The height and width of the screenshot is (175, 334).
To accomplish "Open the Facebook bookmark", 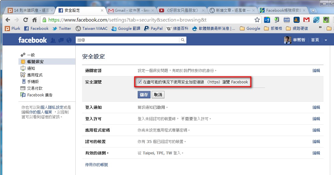I will pyautogui.click(x=36, y=29).
